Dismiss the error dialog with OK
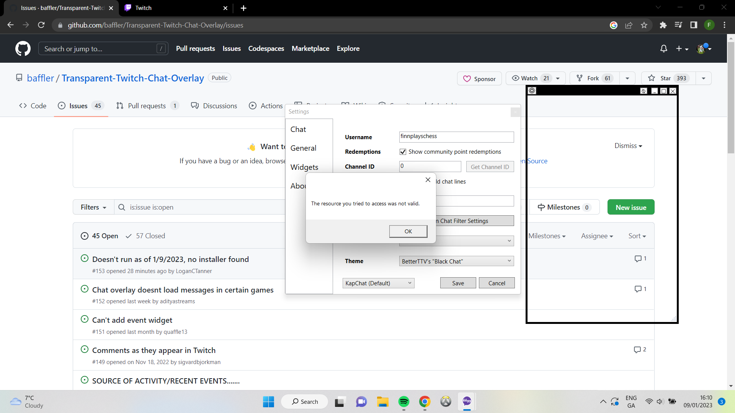The image size is (735, 413). [408, 231]
